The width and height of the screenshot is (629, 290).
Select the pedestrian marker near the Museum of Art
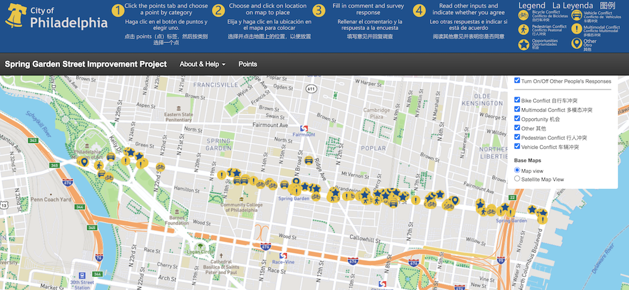(98, 164)
